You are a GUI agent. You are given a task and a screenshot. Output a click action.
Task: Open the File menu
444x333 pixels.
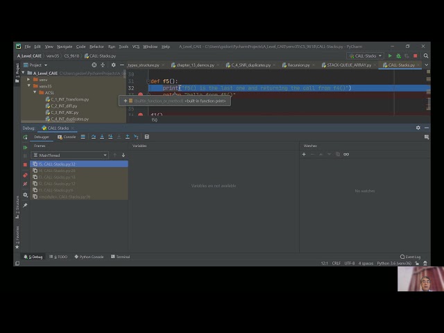28,46
